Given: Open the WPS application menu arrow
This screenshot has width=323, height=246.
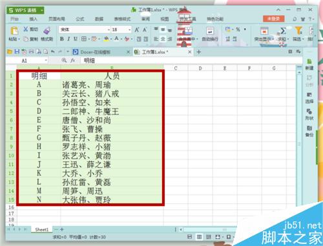Looking at the screenshot, I should (42, 10).
